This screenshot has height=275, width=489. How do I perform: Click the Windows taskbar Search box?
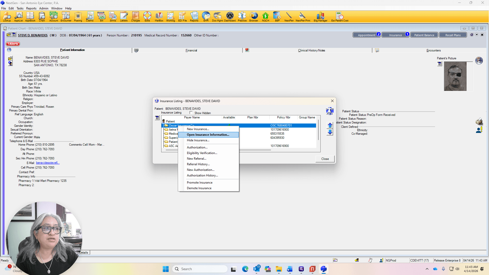pyautogui.click(x=200, y=269)
